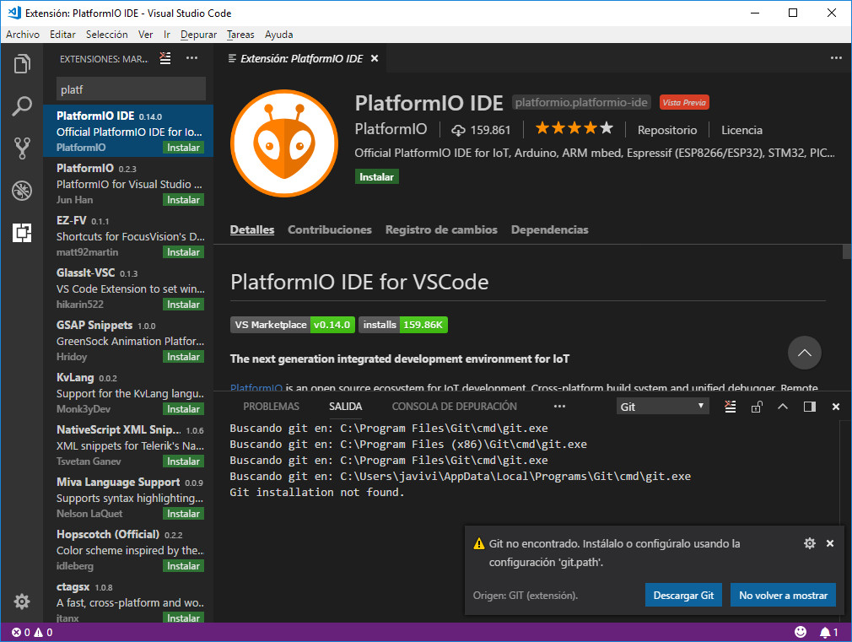Click the errors and warnings status indicator

[32, 632]
